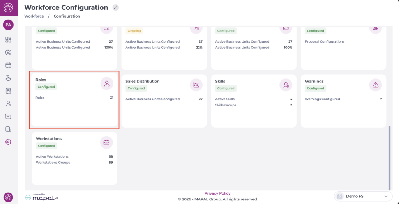
Task: Click Workforce in the breadcrumb
Action: pyautogui.click(x=34, y=16)
